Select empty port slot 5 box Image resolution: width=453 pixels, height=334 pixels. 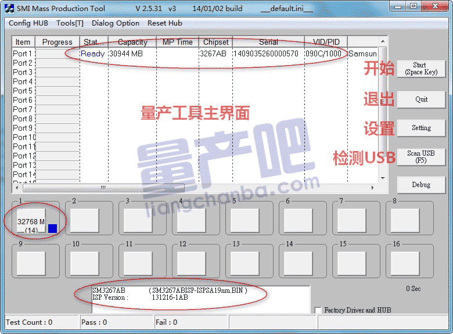pyautogui.click(x=245, y=220)
